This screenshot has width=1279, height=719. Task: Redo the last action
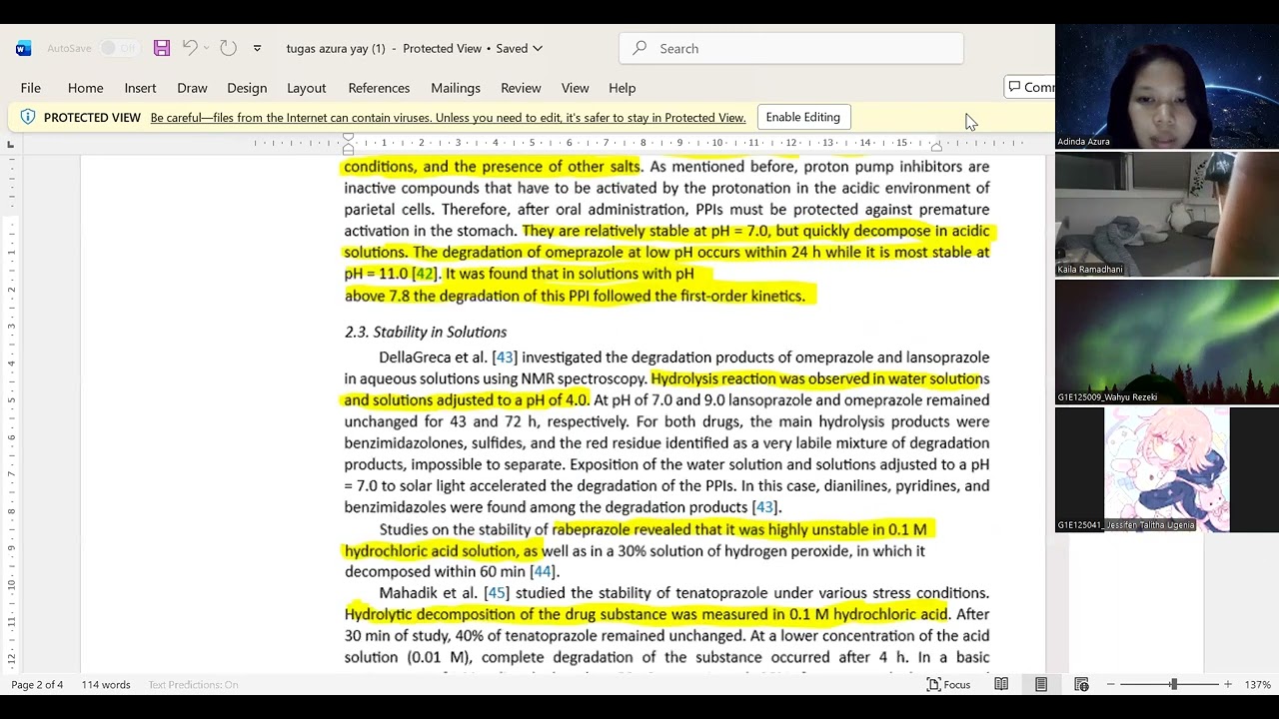[228, 48]
